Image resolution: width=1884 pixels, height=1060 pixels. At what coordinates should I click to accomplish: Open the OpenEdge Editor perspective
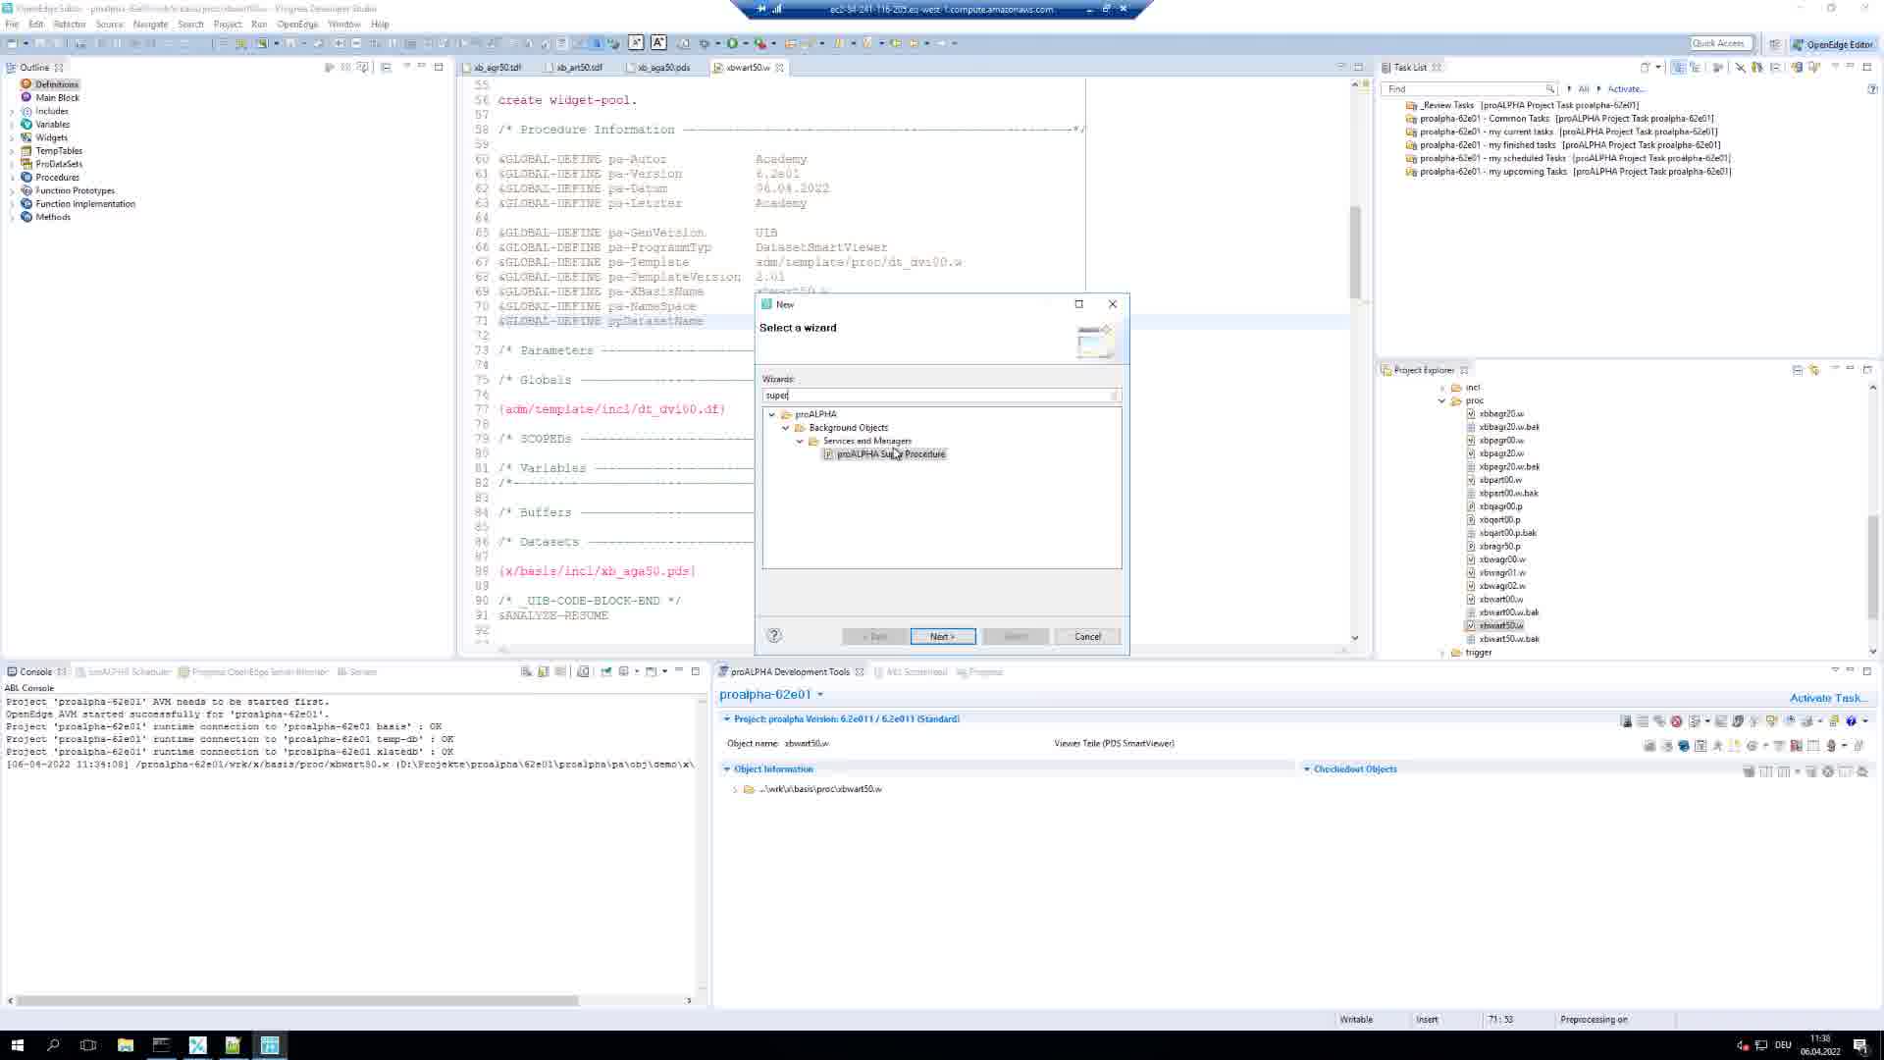click(1832, 44)
